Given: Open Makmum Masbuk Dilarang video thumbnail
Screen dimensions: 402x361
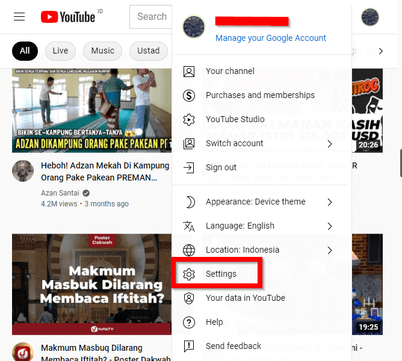Looking at the screenshot, I should (x=92, y=285).
